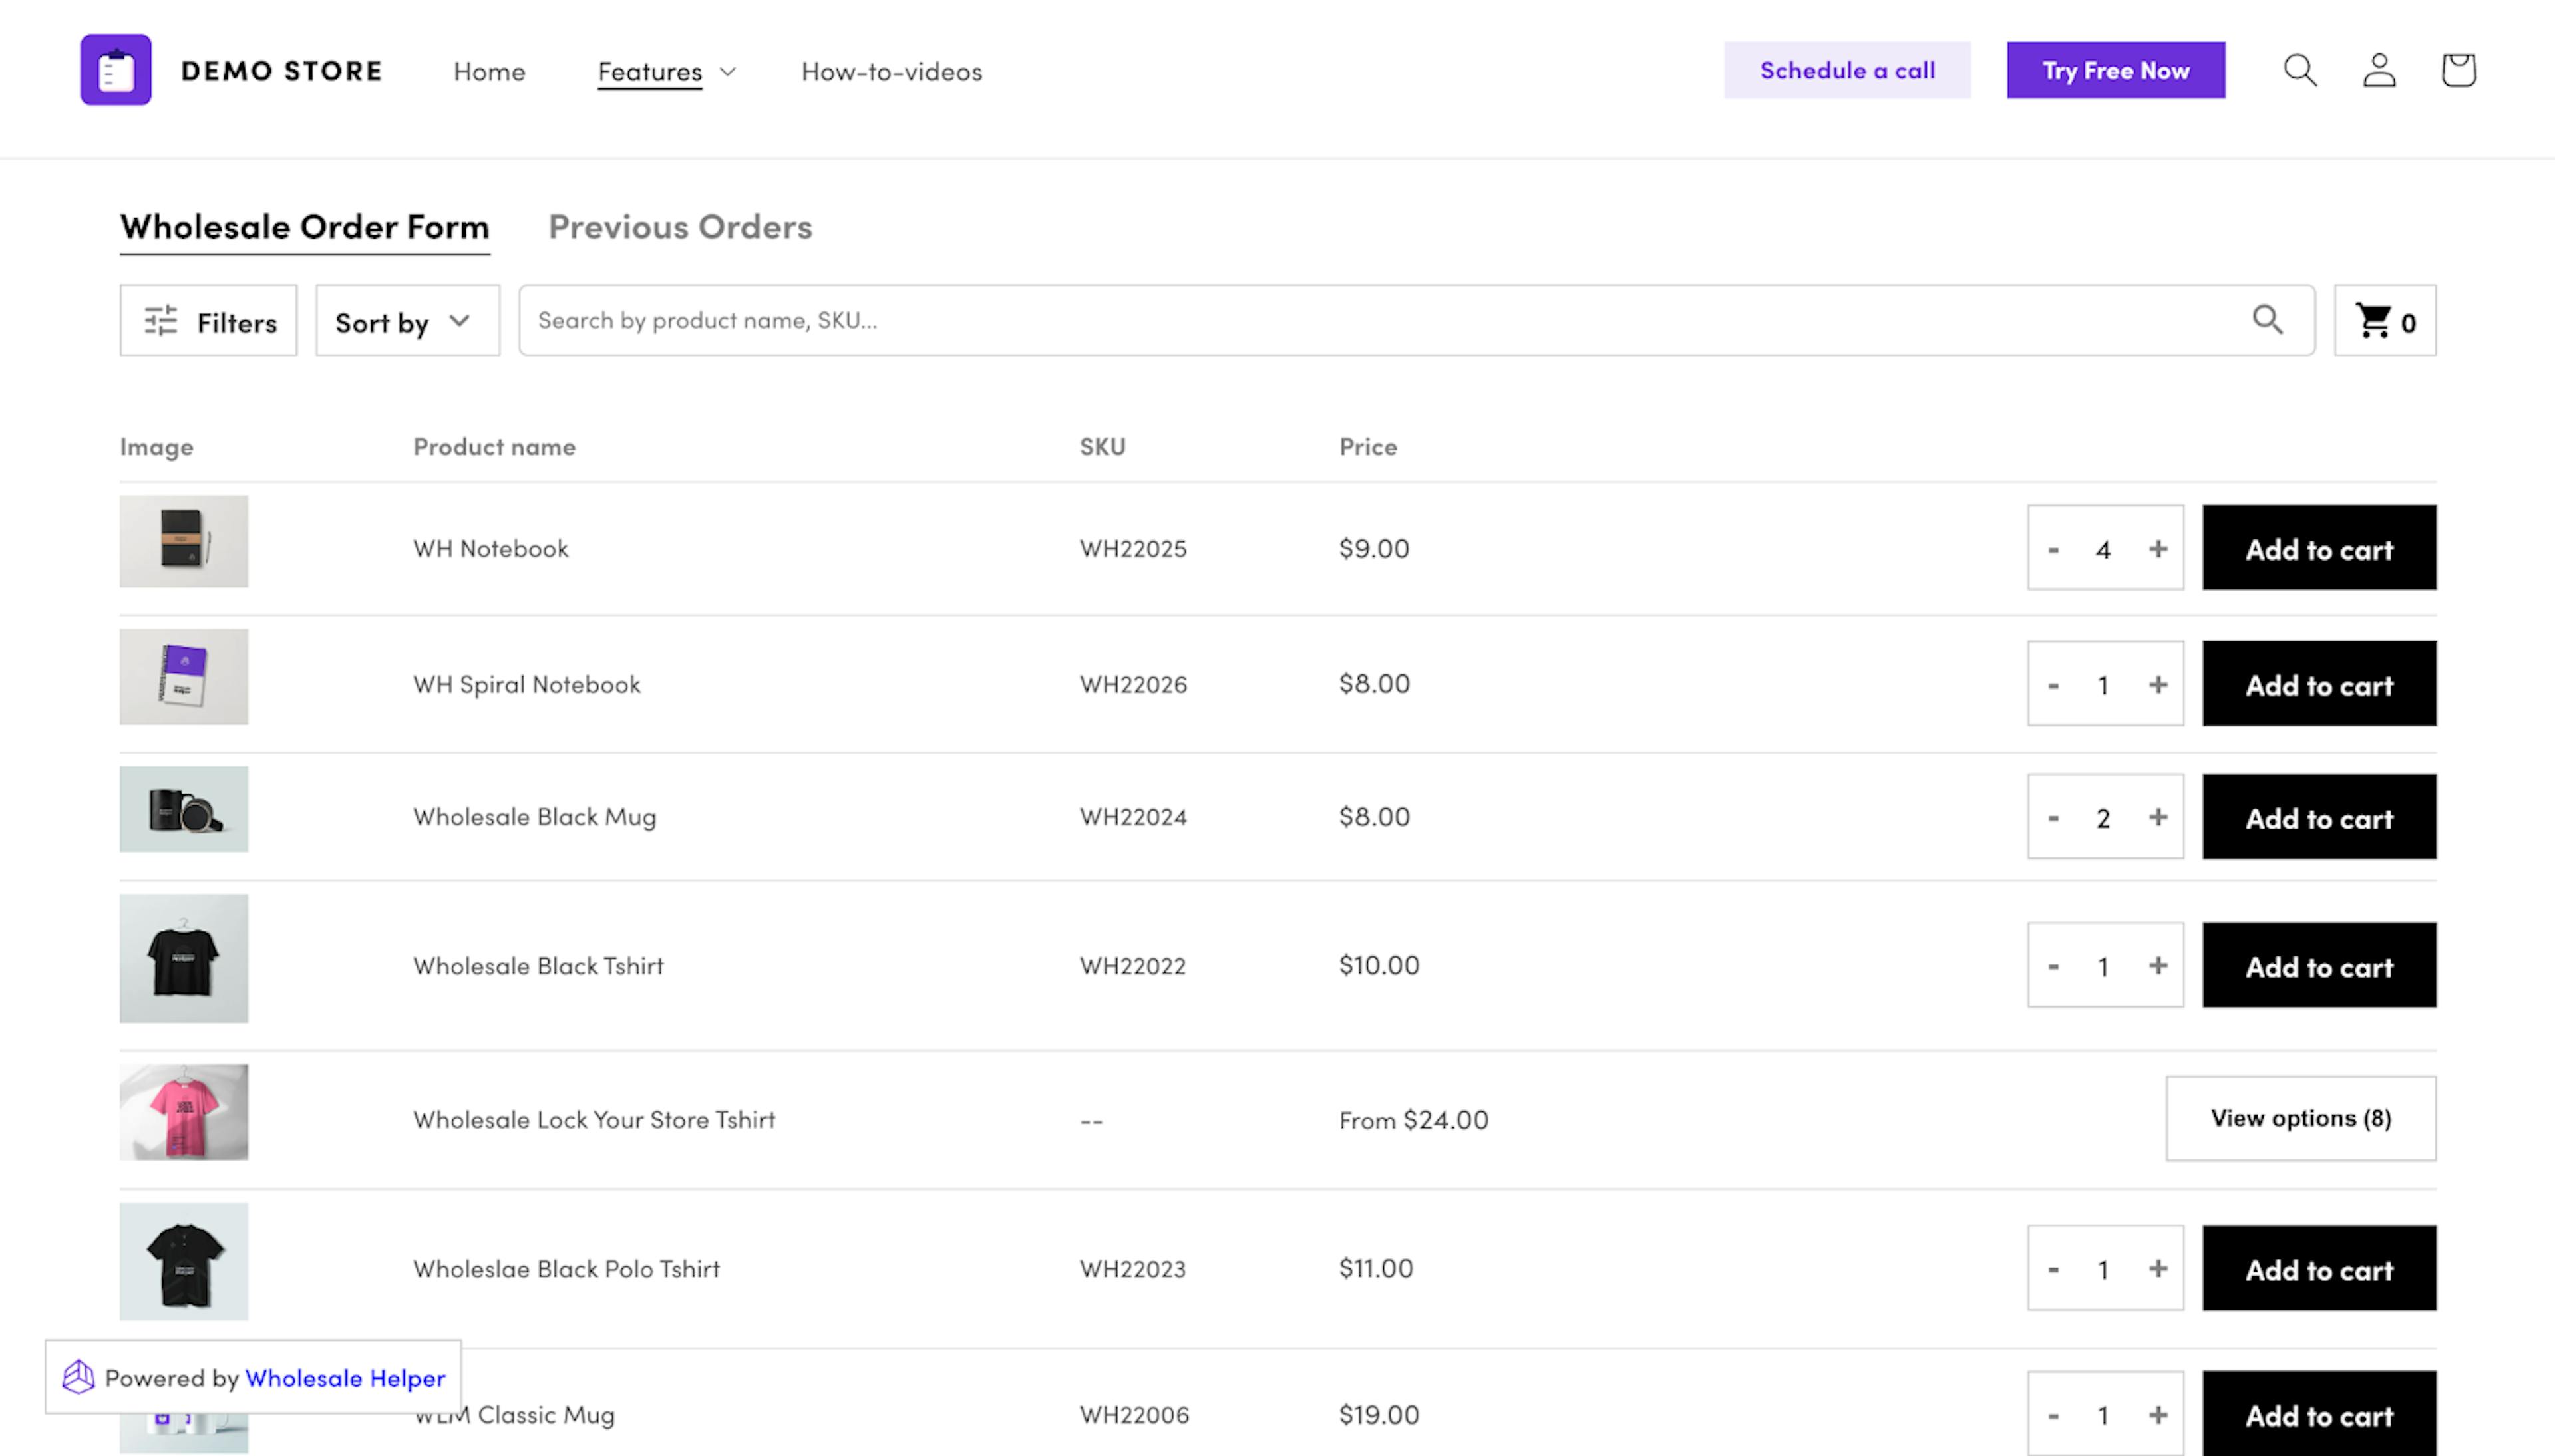Increase Wholesale Black Tshirt quantity with plus

2158,966
